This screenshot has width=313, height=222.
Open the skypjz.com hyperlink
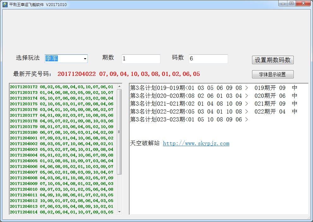click(196, 144)
